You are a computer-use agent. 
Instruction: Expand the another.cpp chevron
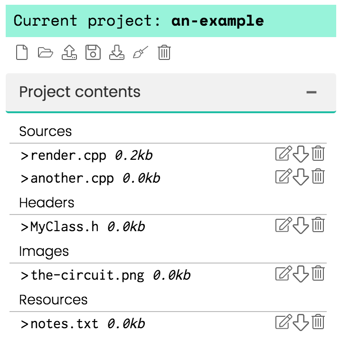24,178
